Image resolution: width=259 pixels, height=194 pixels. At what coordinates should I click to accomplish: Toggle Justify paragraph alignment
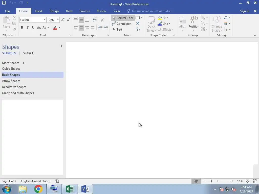coord(93,27)
